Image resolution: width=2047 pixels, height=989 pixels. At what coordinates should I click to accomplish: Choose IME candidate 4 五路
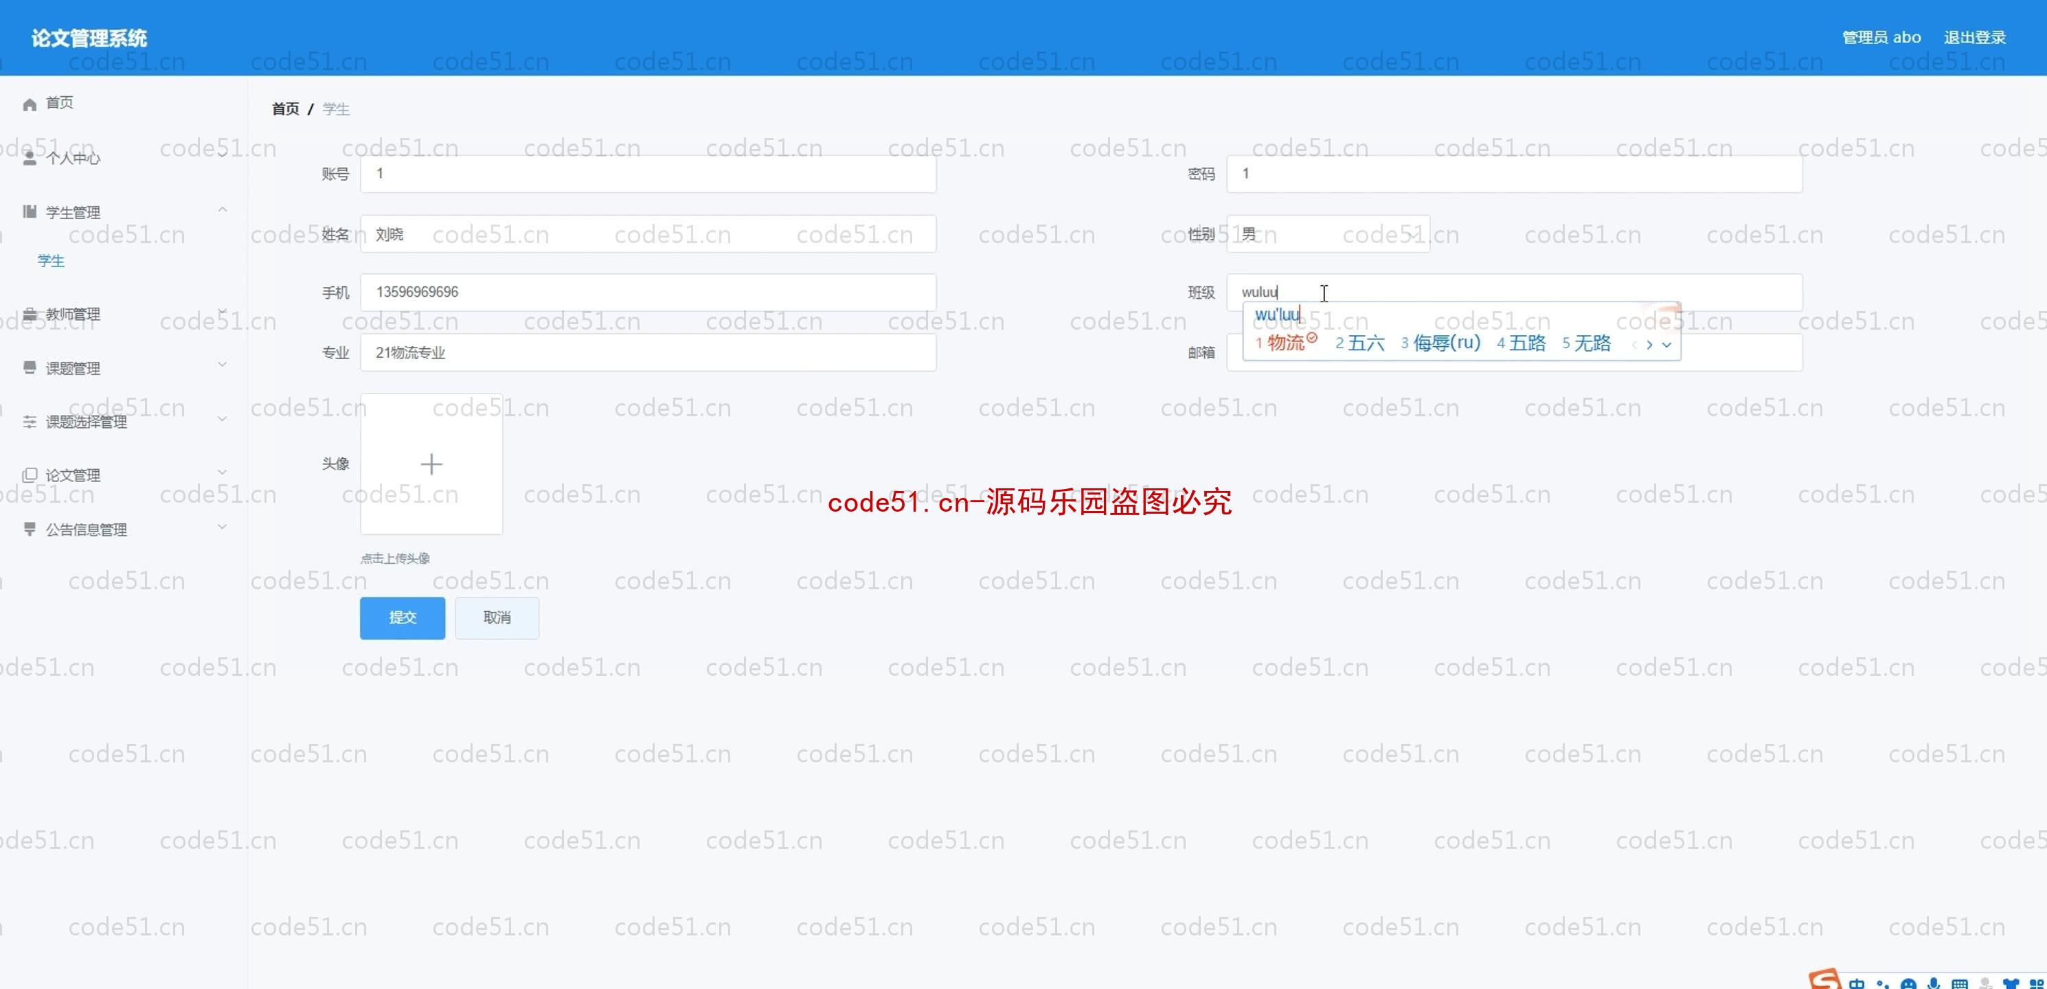(x=1521, y=343)
